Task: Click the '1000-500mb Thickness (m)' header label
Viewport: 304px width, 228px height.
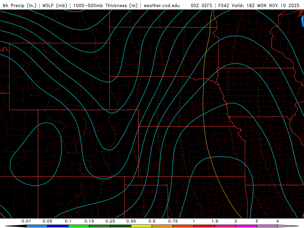Action: pos(105,6)
